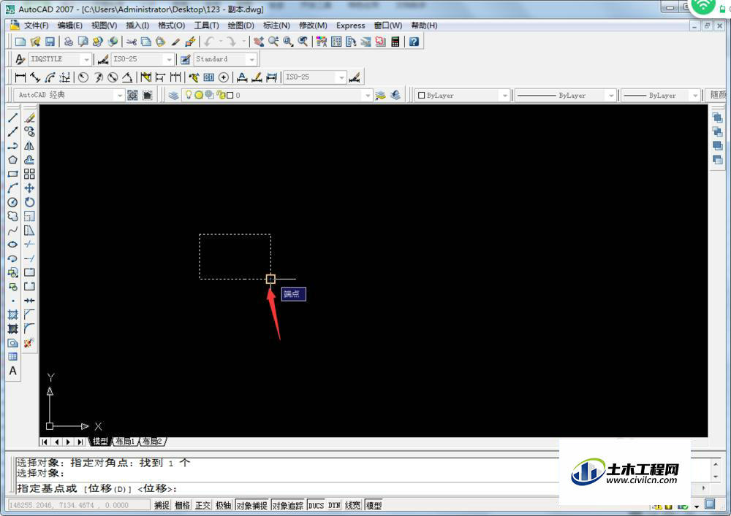Screen dimensions: 731x516
Task: Open the AutoCAD 经典 workspace dropdown
Action: 120,96
